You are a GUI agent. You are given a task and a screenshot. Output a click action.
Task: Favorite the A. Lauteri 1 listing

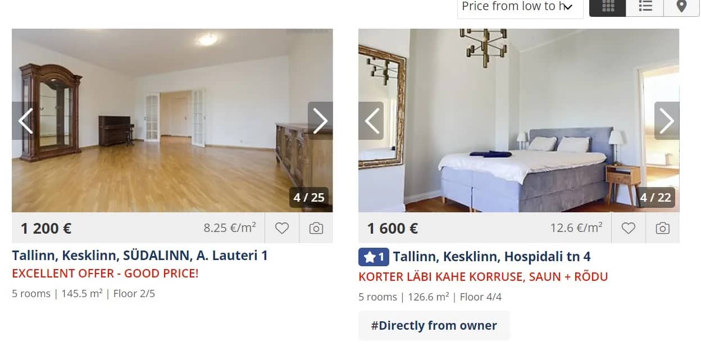[282, 228]
